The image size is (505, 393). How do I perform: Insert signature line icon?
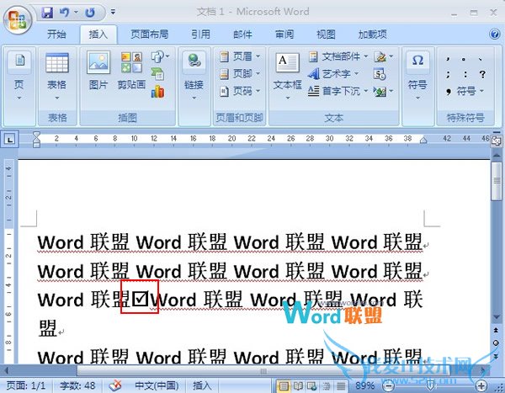point(384,56)
